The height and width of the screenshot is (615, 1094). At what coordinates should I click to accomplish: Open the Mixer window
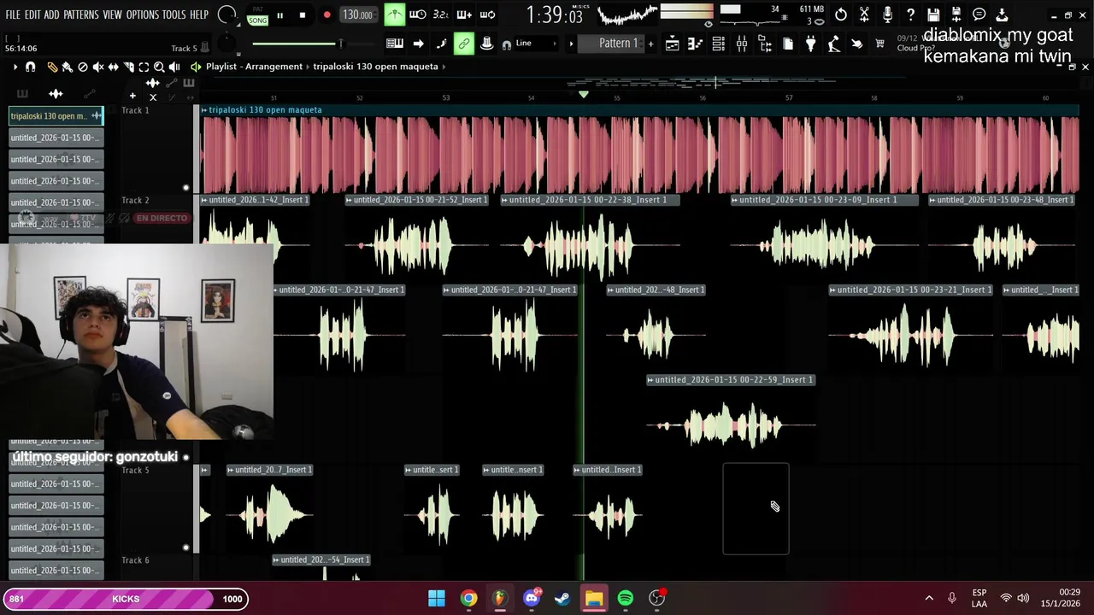(742, 44)
